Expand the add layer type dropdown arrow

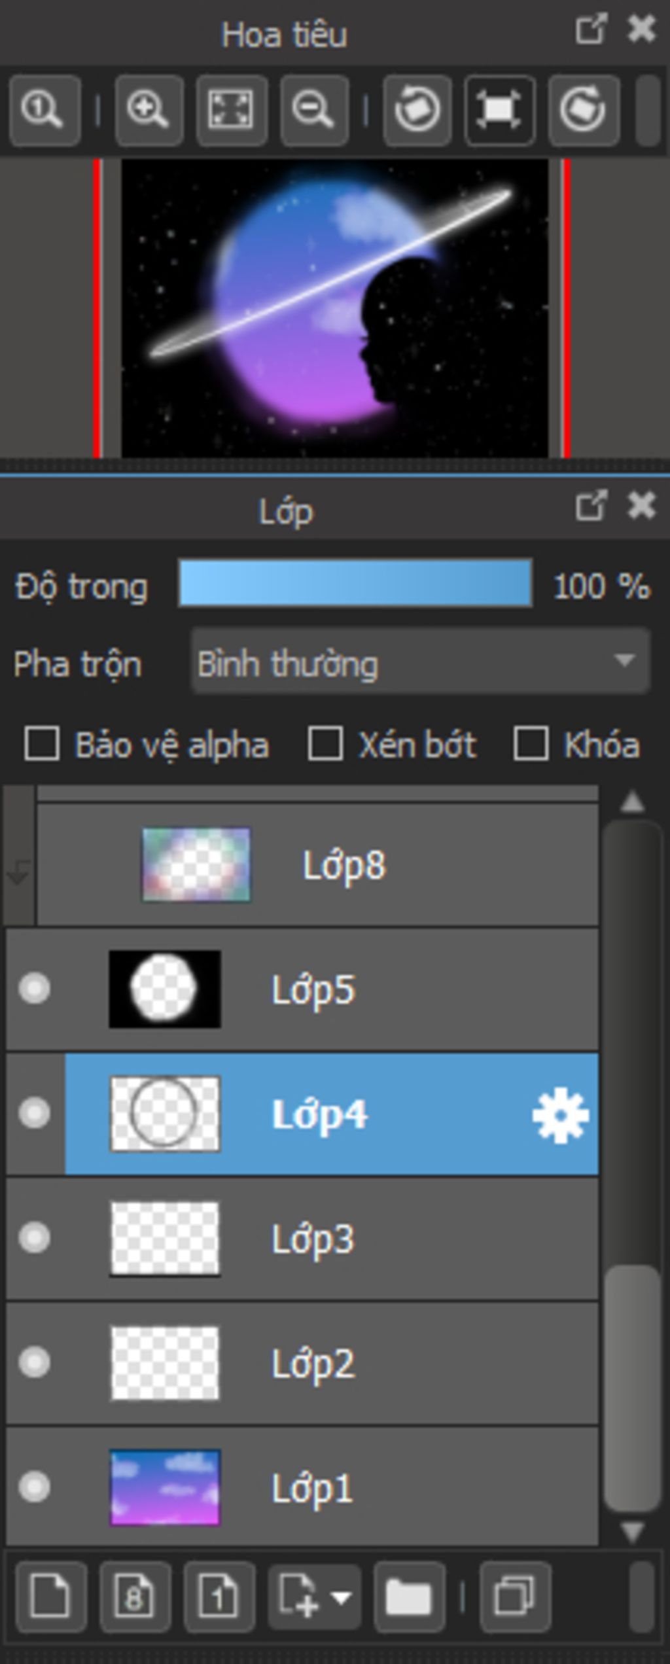click(342, 1597)
